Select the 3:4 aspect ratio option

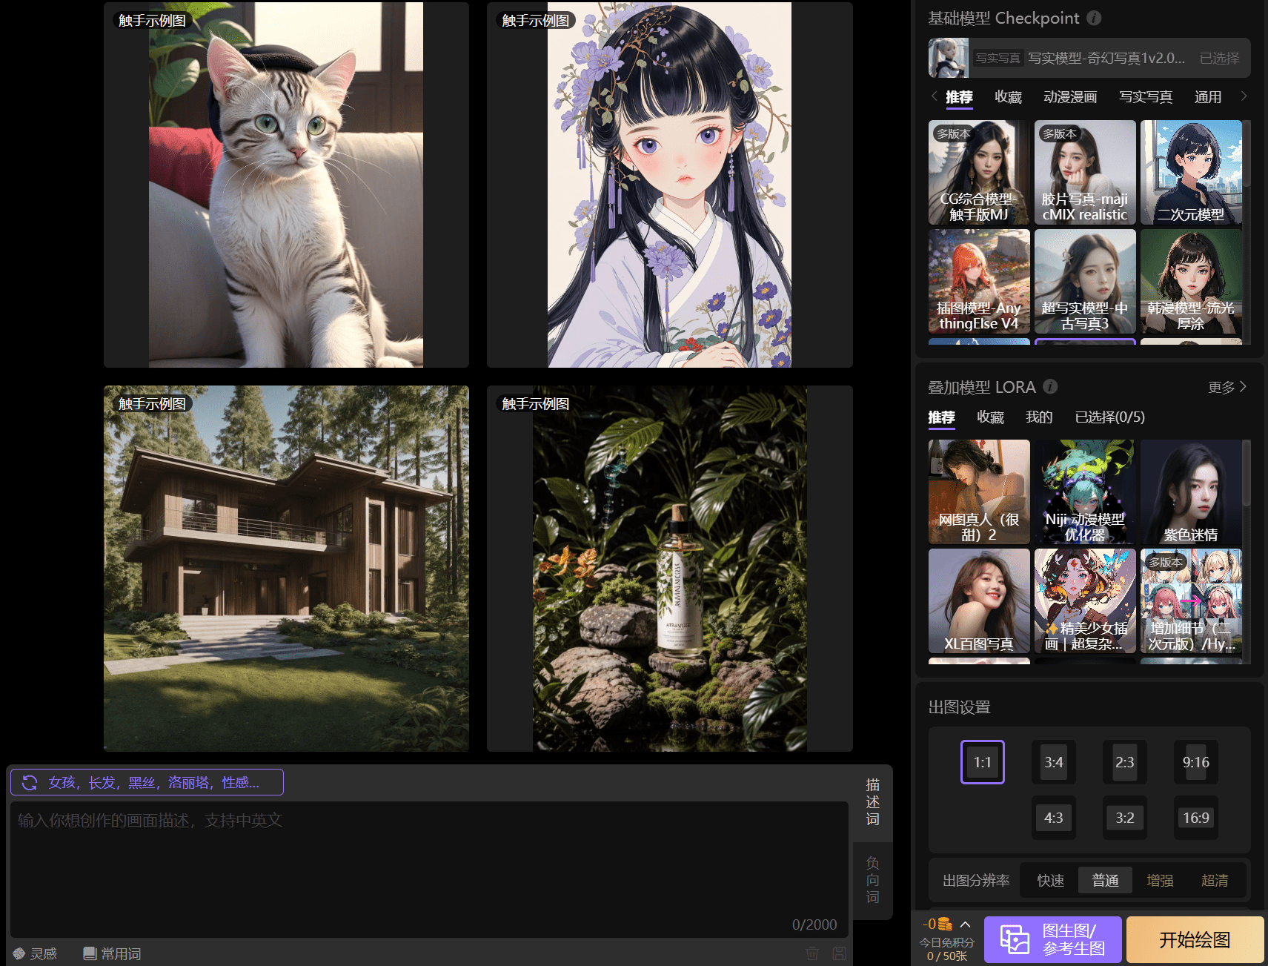coord(1053,762)
